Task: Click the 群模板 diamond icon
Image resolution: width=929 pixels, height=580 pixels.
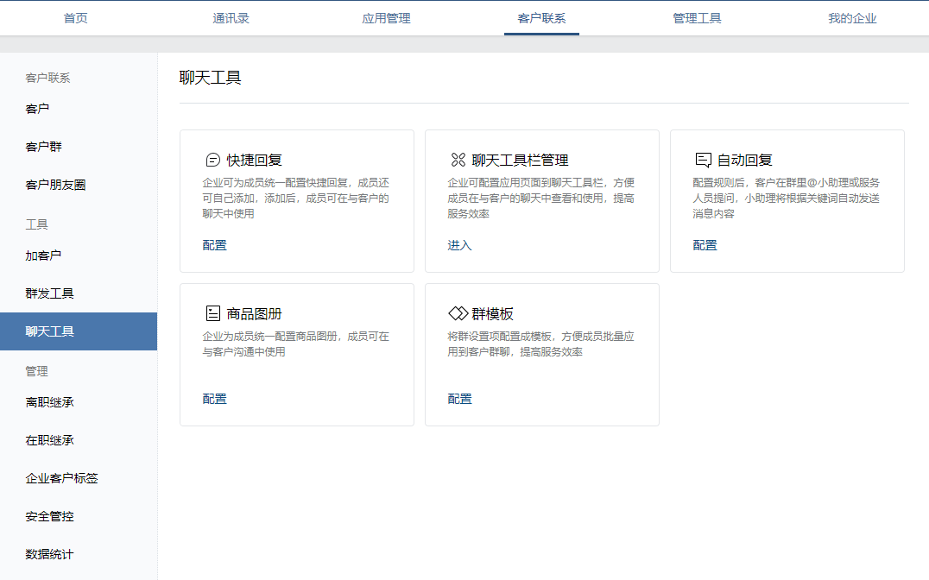Action: pyautogui.click(x=458, y=313)
